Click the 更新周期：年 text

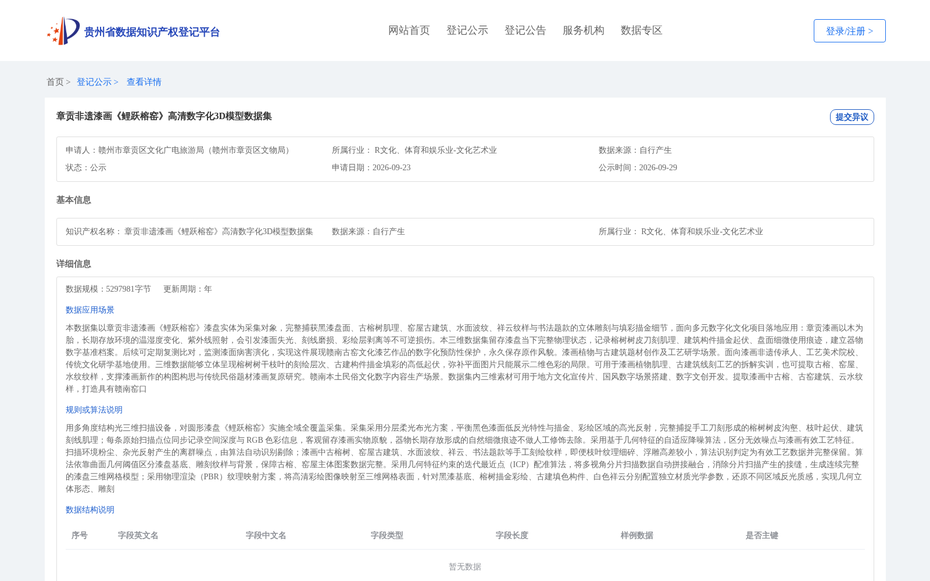click(188, 289)
